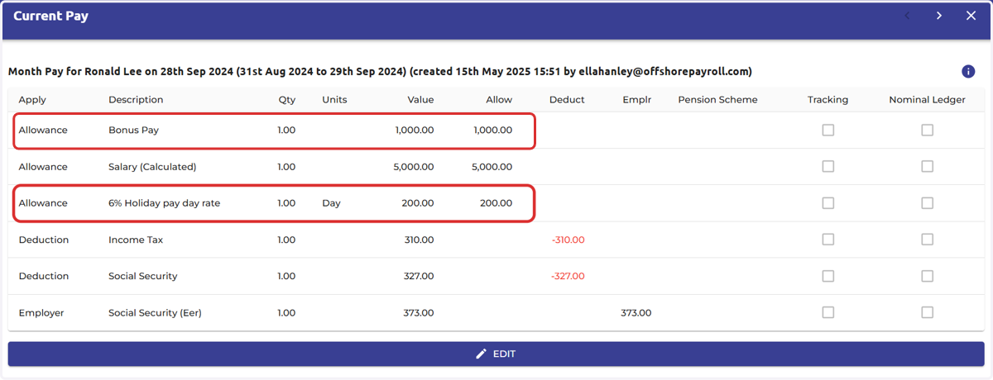This screenshot has height=380, width=993.
Task: Click the red -310.00 deduction amount
Action: tap(568, 240)
